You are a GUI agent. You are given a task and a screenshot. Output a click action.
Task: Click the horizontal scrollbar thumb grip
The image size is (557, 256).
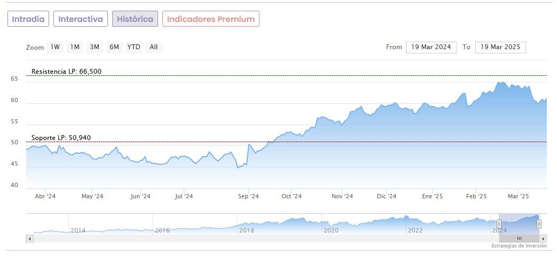coord(519,238)
